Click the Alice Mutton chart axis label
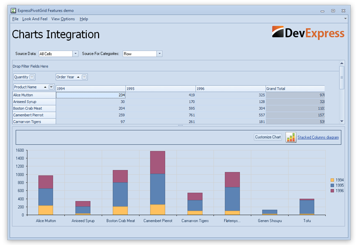The width and height of the screenshot is (358, 245). click(x=46, y=220)
